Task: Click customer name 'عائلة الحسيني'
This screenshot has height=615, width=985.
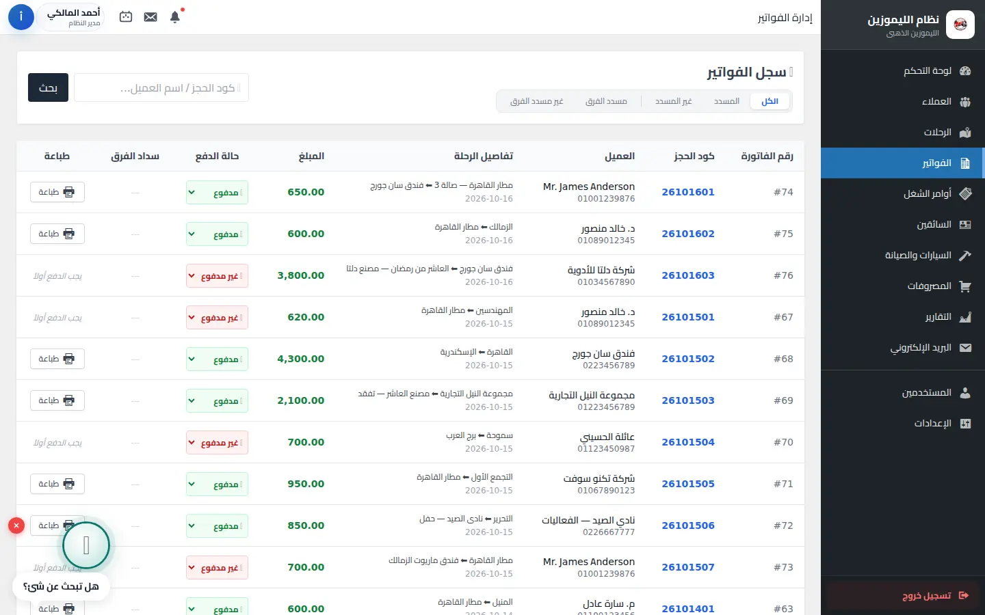Action: 607,437
